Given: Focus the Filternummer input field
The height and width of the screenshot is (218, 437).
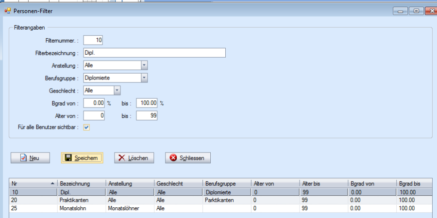Looking at the screenshot, I should [93, 40].
